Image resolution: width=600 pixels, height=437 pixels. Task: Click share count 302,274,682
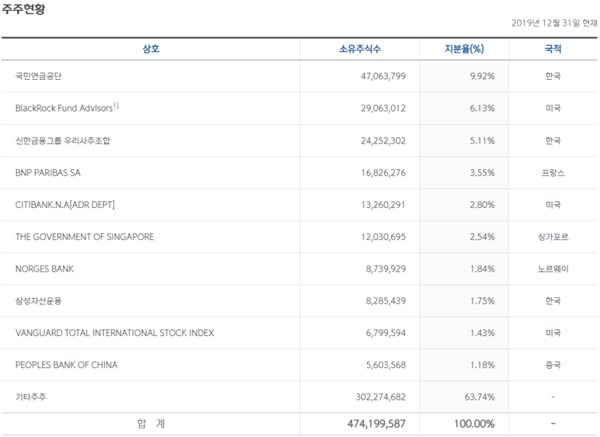point(381,397)
